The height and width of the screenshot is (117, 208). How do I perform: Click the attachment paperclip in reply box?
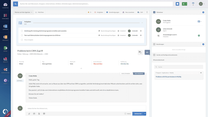(29, 114)
